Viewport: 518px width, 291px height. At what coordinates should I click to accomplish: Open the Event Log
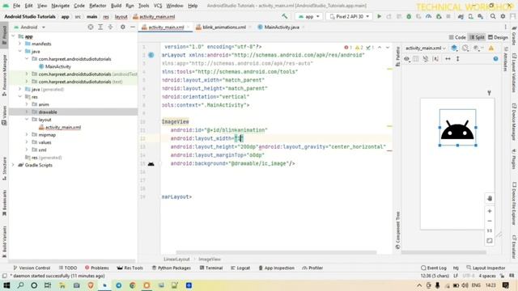pyautogui.click(x=434, y=268)
